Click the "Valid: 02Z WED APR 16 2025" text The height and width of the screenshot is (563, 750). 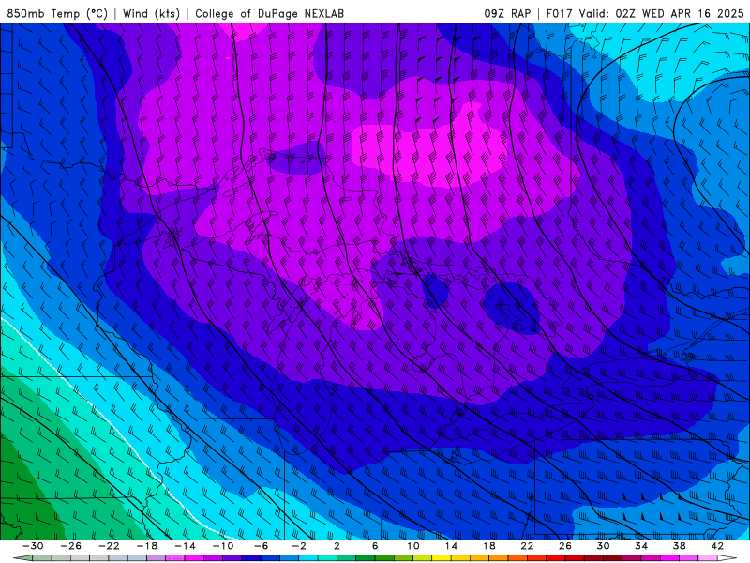pos(662,13)
